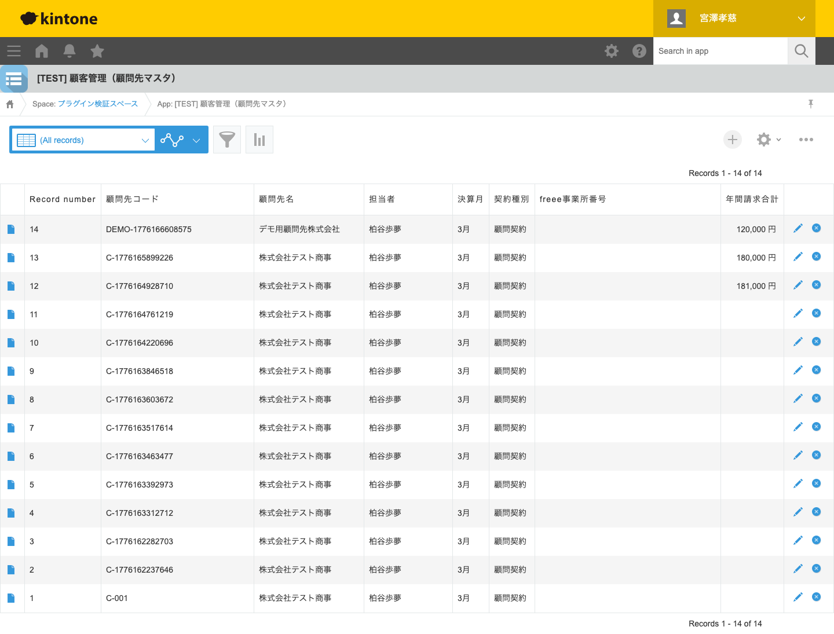Open the プラグイン検証スペース space link

pos(98,104)
